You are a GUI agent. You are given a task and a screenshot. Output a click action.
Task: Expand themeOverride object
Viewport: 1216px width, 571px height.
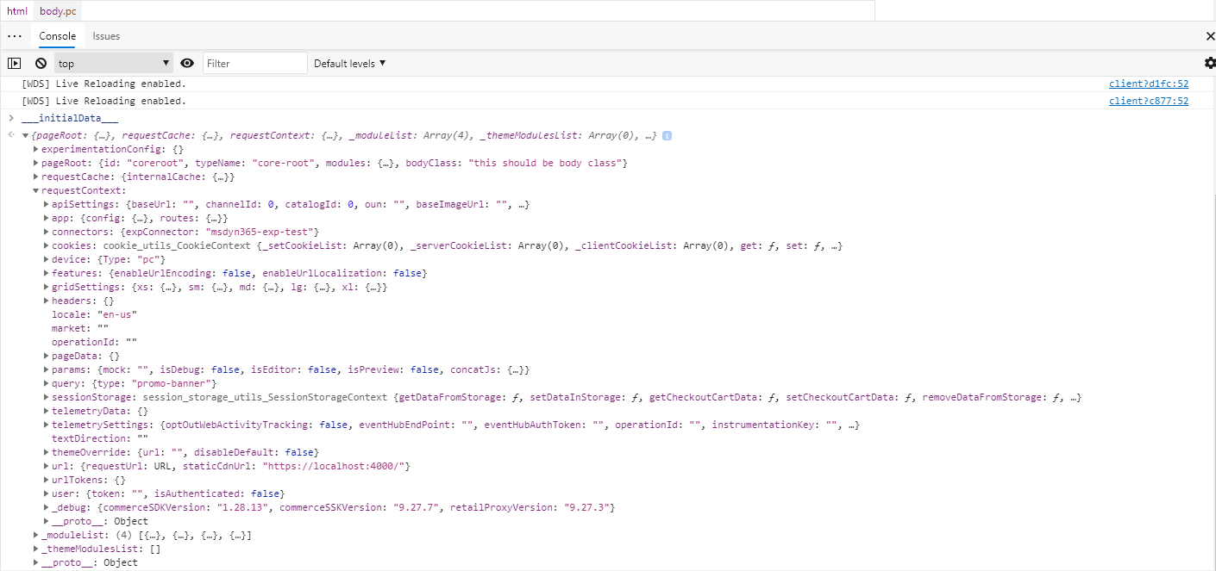pyautogui.click(x=46, y=452)
